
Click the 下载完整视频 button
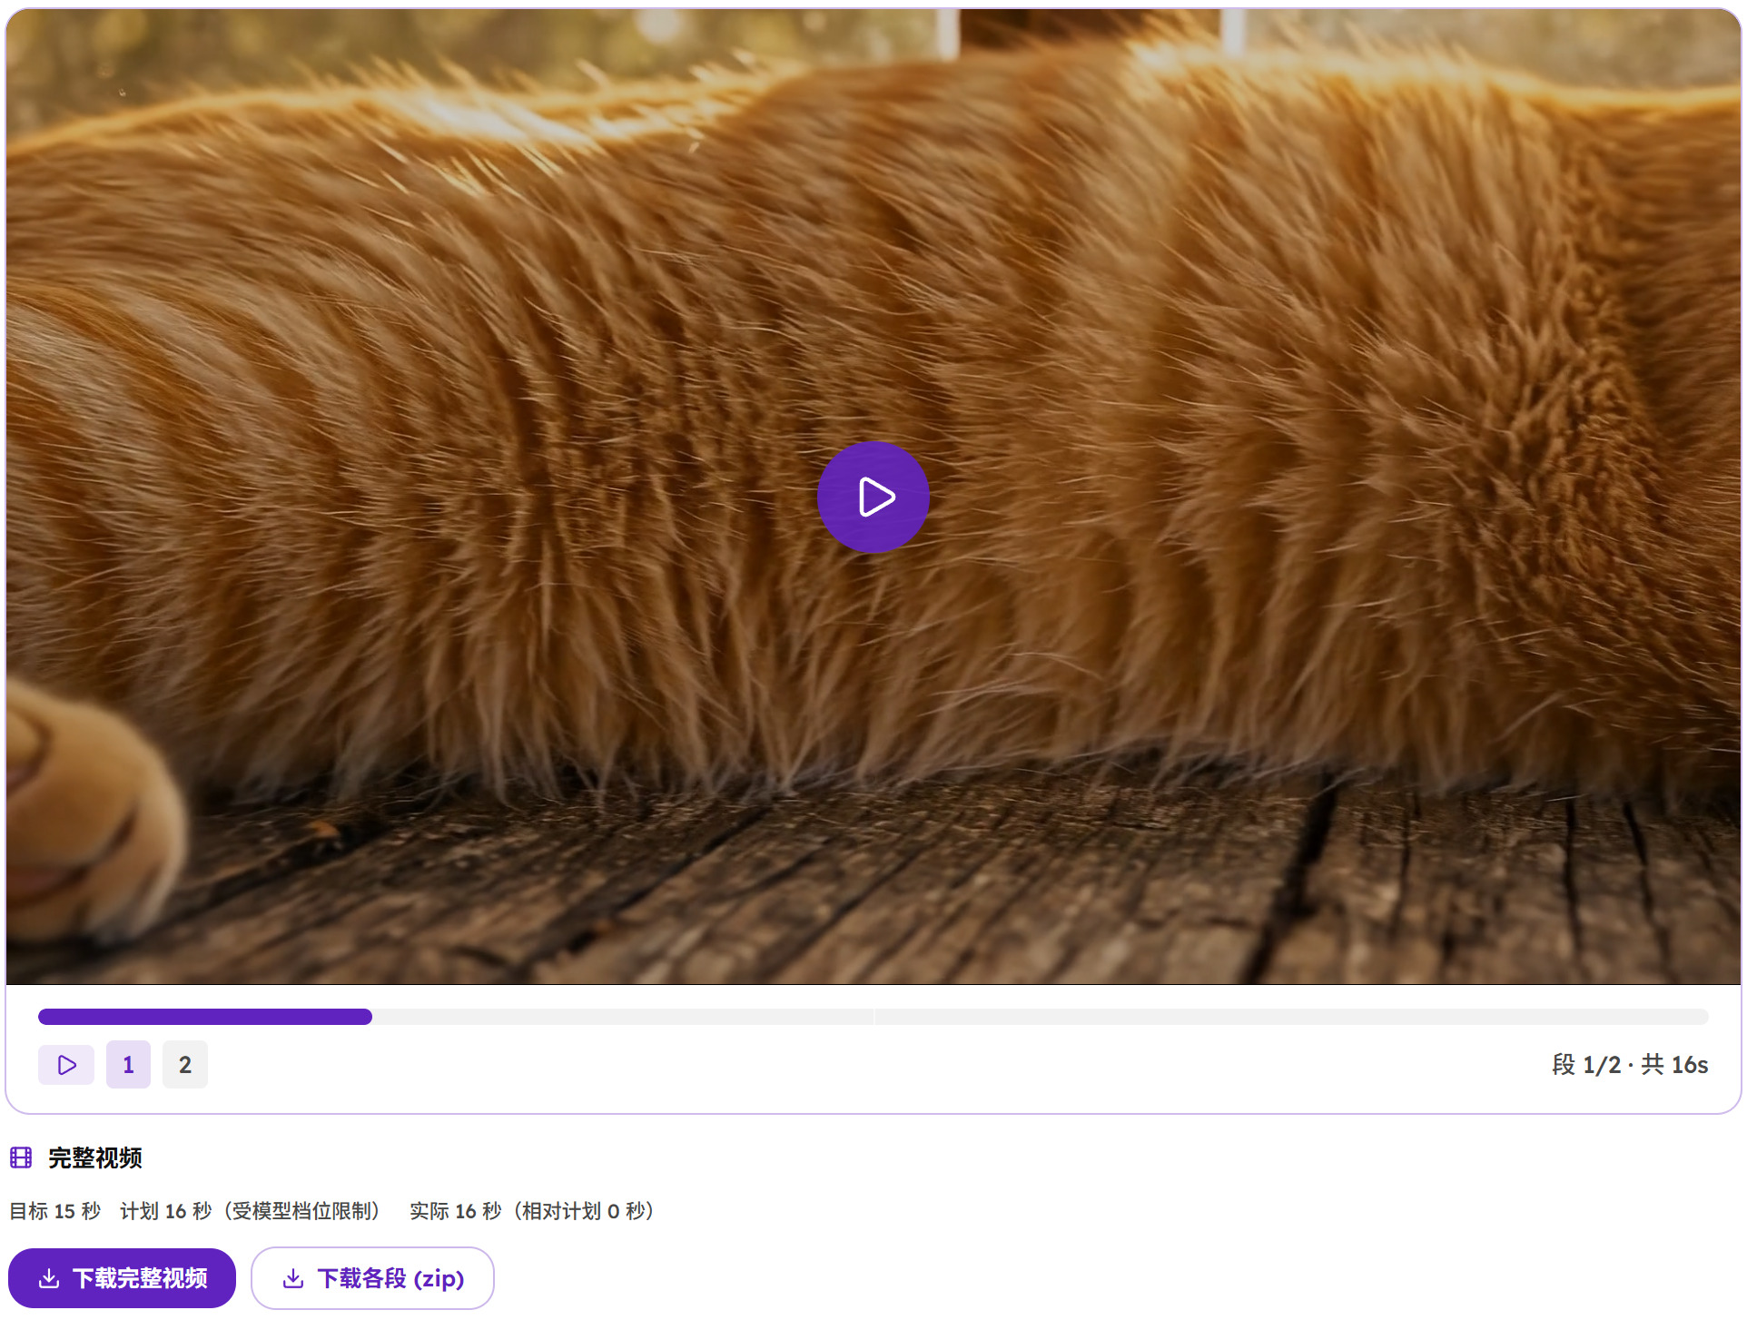pyautogui.click(x=122, y=1278)
